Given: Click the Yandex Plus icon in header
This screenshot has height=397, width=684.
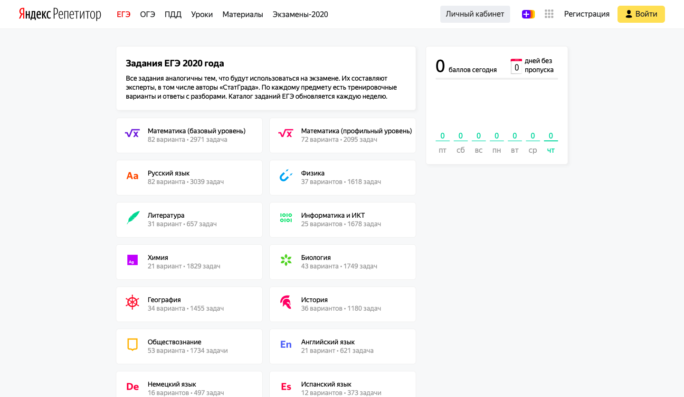Looking at the screenshot, I should [x=528, y=14].
